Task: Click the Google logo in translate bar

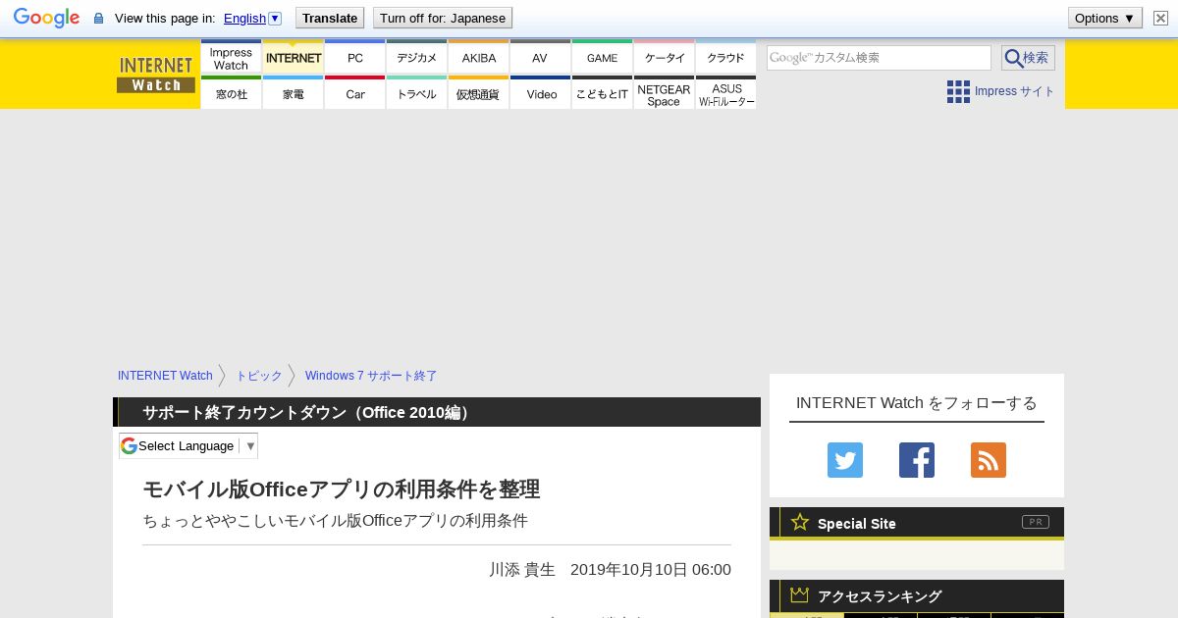Action: click(46, 18)
